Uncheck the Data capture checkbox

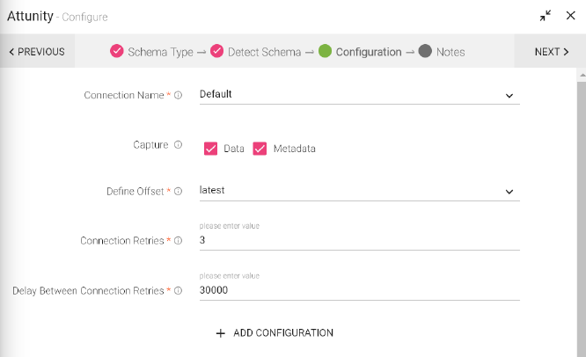coord(210,149)
